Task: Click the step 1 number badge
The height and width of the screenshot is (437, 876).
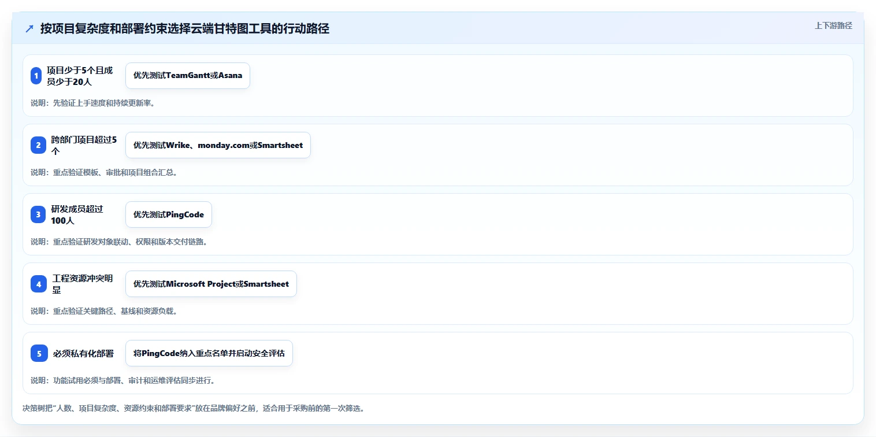Action: [36, 76]
